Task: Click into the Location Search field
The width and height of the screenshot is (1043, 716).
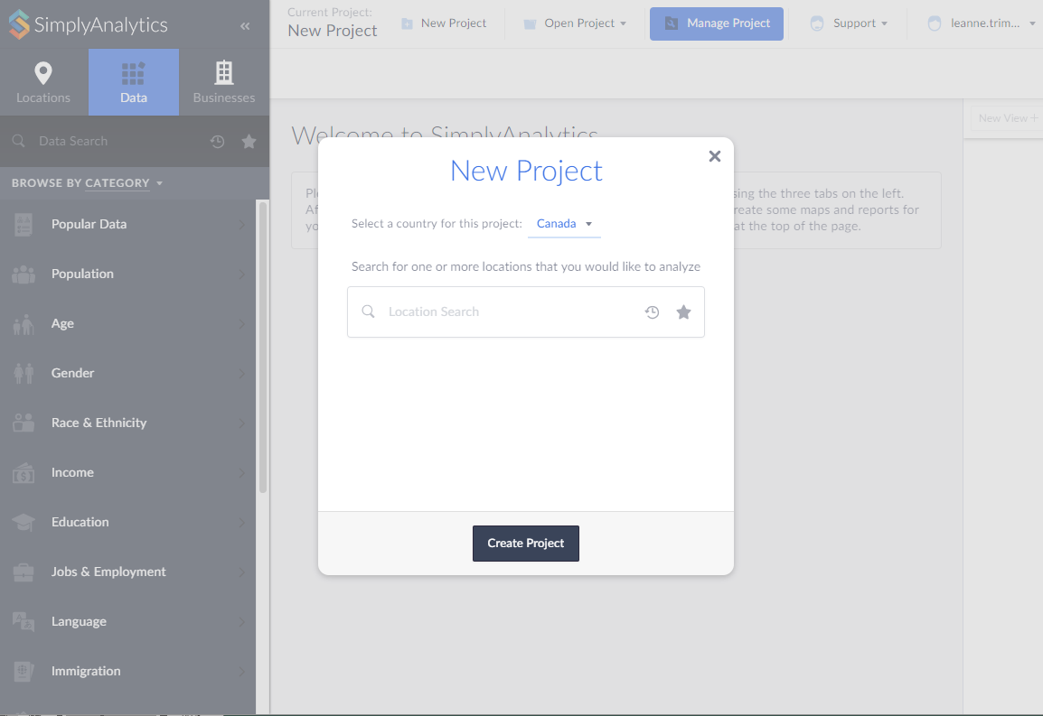Action: [506, 312]
